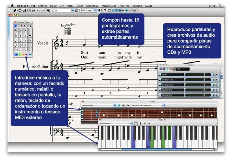Select the arrow pointer on the keypad
Screen dimensions: 232x158
coord(16,31)
